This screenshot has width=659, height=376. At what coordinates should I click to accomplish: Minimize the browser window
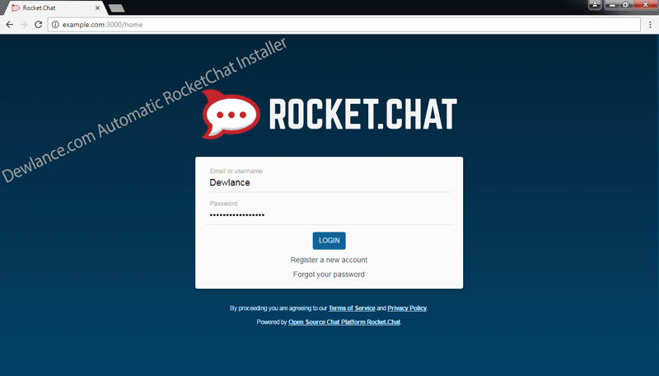click(x=612, y=5)
